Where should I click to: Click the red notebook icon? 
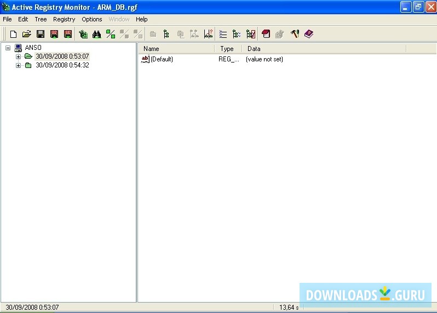point(266,35)
